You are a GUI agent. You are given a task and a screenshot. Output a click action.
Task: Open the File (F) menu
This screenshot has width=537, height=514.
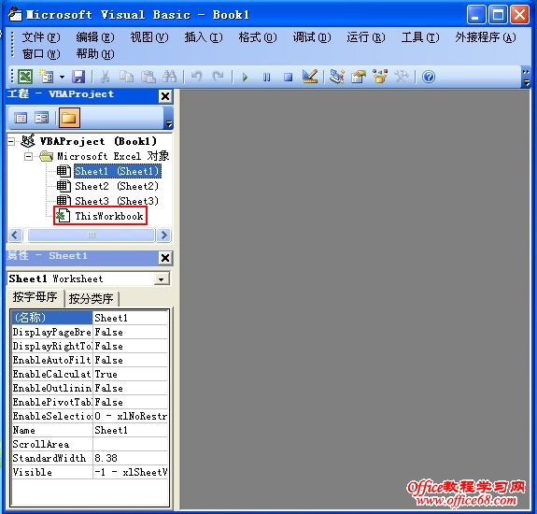point(41,37)
